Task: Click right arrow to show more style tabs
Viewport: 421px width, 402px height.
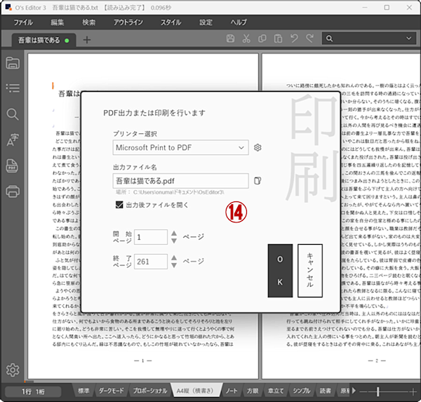Action: pyautogui.click(x=354, y=391)
